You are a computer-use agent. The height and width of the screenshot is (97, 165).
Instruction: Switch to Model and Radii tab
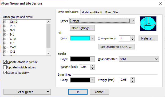(x=92, y=12)
